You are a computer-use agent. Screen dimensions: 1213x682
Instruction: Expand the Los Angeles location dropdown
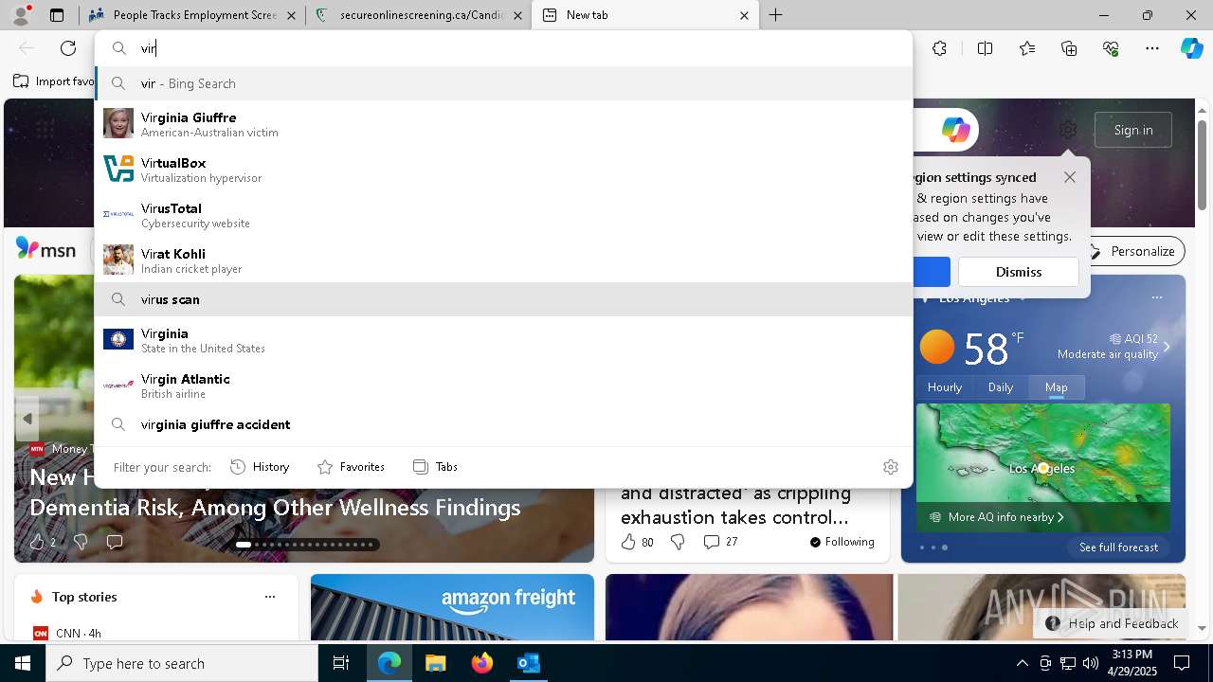pyautogui.click(x=1022, y=298)
